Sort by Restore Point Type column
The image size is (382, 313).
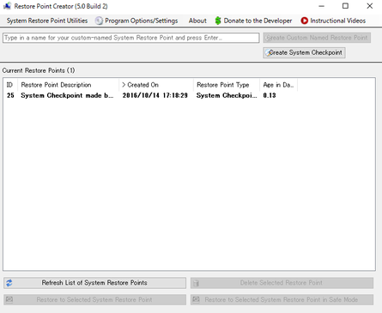[227, 85]
